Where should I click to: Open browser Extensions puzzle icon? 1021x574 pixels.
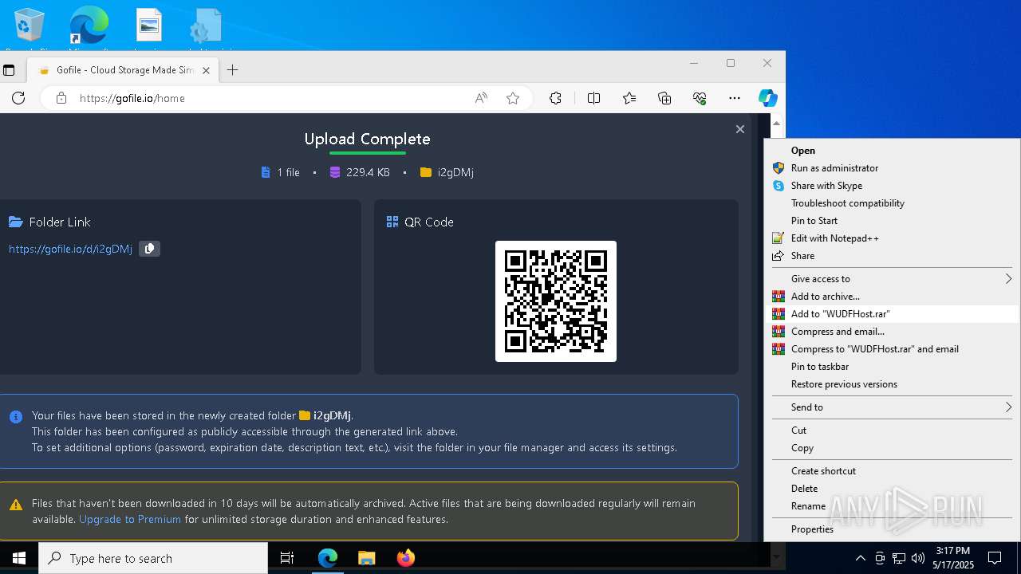555,98
